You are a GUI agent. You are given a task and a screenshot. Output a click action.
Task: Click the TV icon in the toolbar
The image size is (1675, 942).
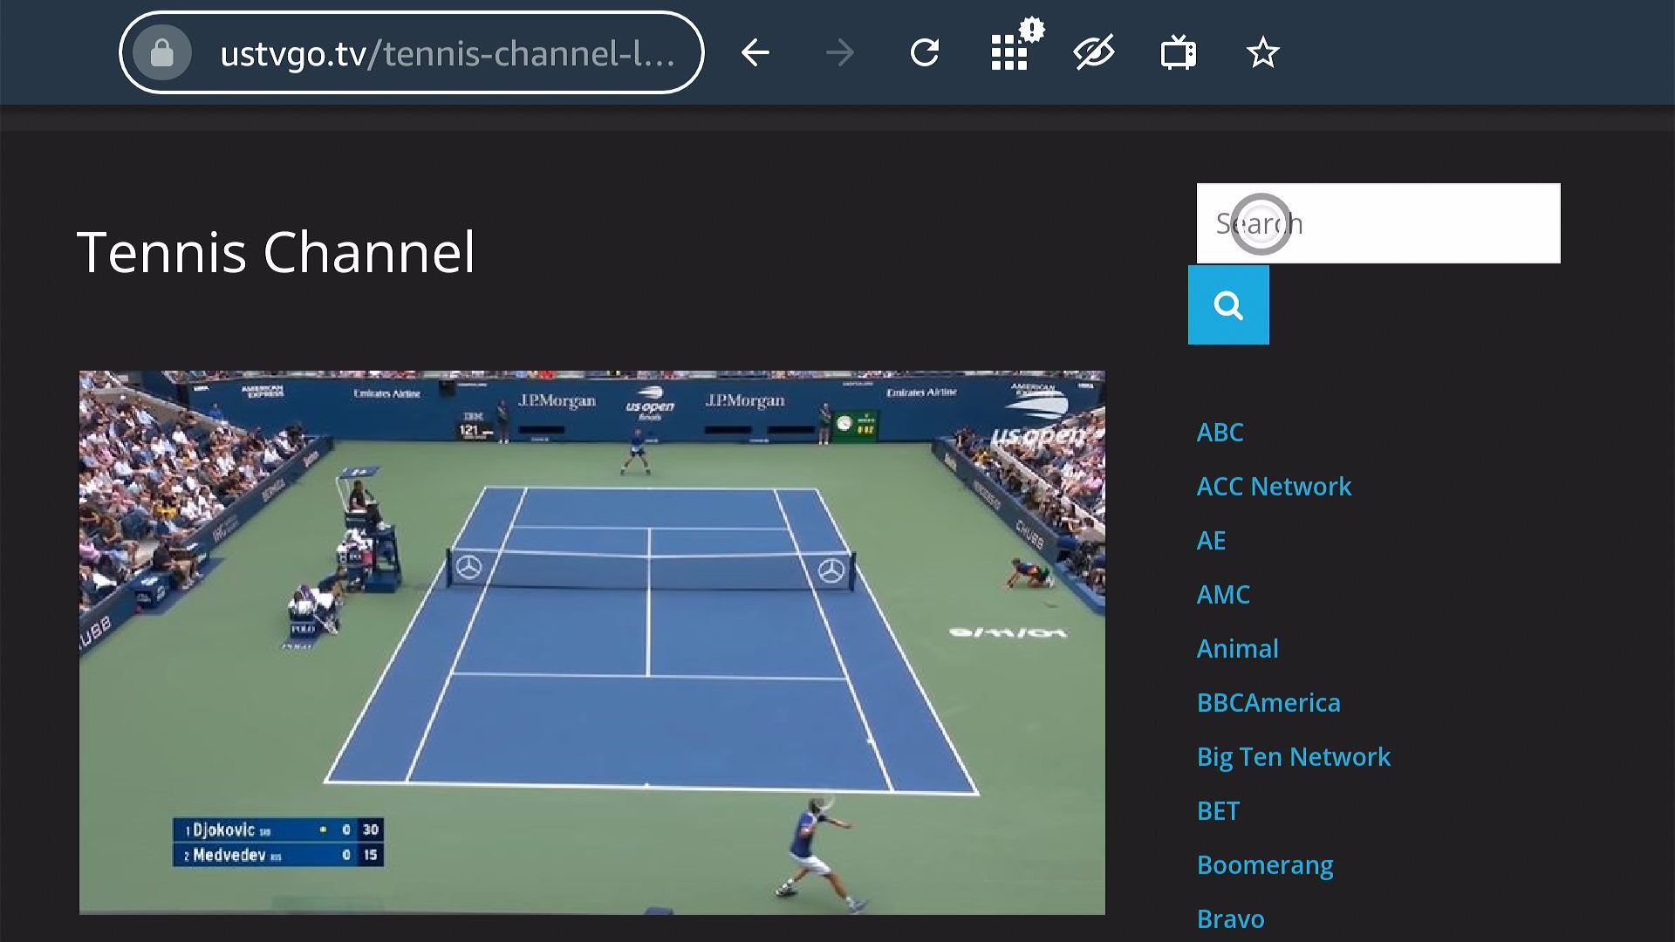(1179, 53)
